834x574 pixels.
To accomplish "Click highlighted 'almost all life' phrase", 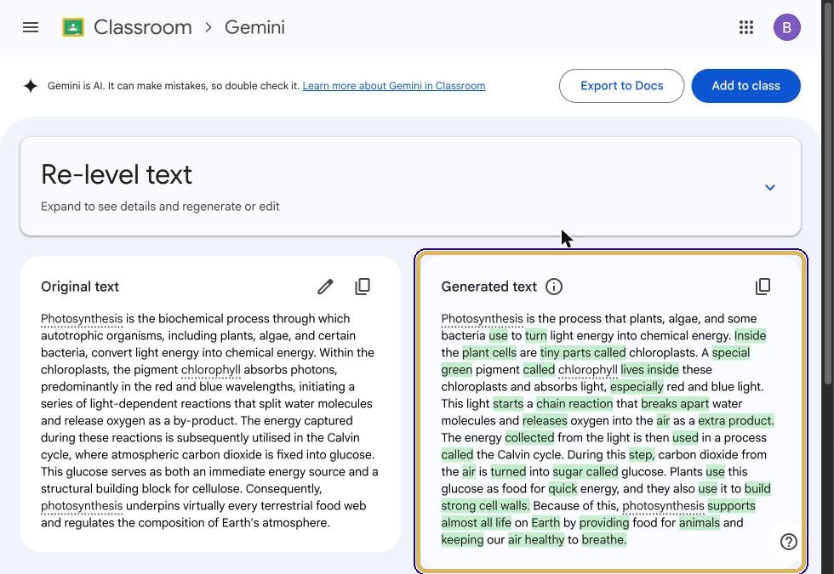I will click(476, 522).
